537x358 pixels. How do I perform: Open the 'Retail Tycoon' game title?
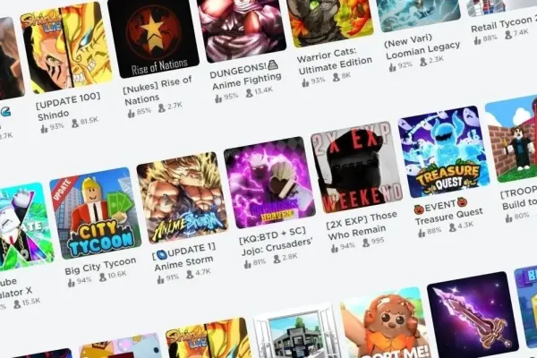coord(502,23)
